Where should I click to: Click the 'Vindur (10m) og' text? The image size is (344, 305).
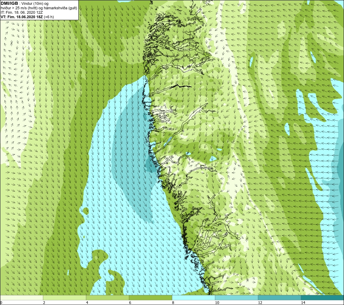click(x=35, y=4)
